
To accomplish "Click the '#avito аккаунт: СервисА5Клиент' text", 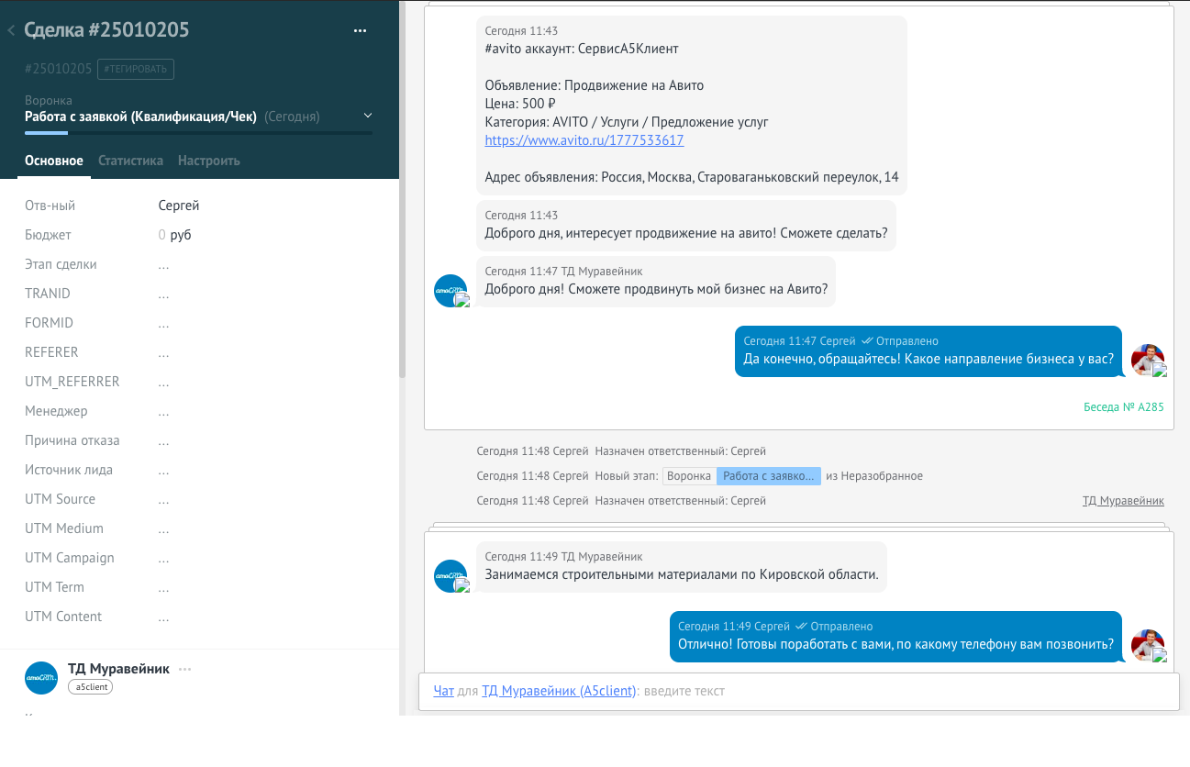I will 582,49.
